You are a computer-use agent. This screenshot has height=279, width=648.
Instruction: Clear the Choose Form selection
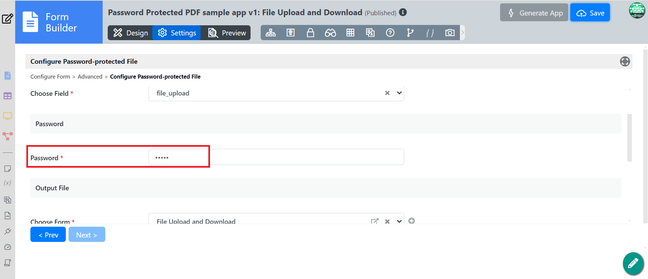point(387,221)
